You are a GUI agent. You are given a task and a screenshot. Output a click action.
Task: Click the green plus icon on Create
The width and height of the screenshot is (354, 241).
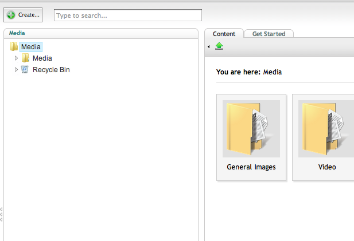(x=11, y=15)
